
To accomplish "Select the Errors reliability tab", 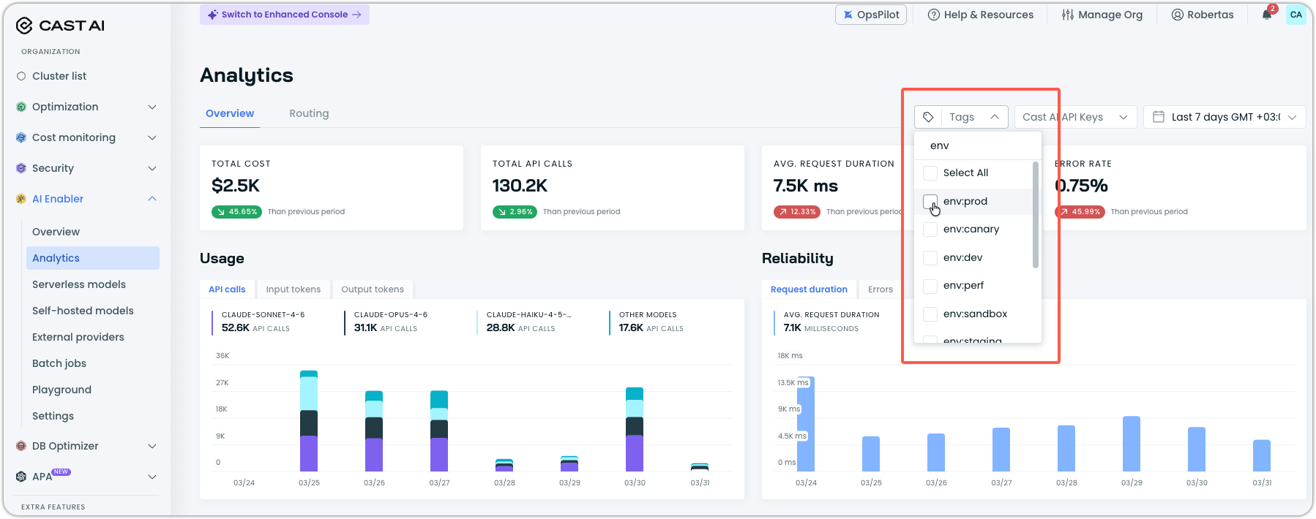I will coord(881,289).
